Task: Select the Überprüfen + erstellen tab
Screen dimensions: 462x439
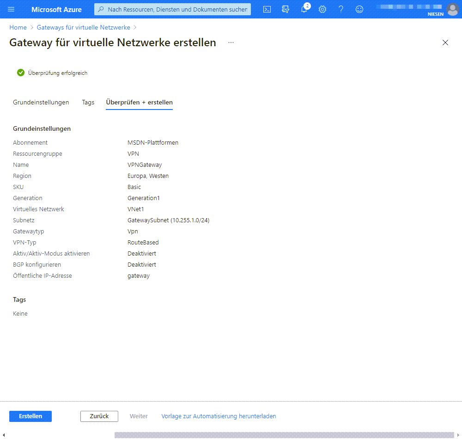Action: pos(140,102)
